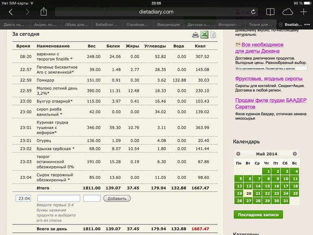Viewport: 313px width, 235px height.
Task: Click the printer icon above the table
Action: point(196,35)
